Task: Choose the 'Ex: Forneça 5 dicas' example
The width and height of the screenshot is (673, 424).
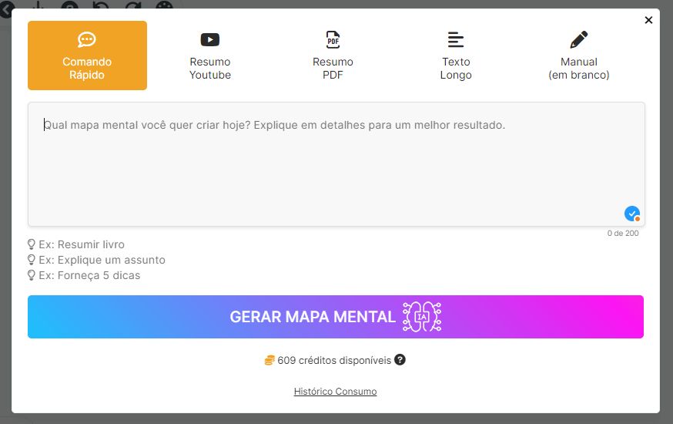Action: [x=84, y=275]
